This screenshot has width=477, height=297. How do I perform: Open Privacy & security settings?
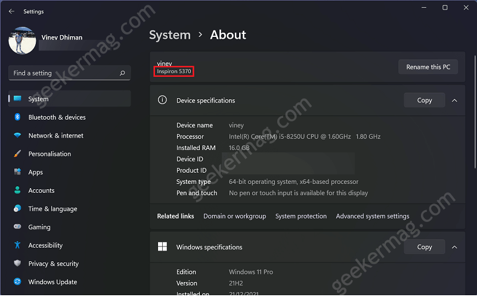[70, 264]
